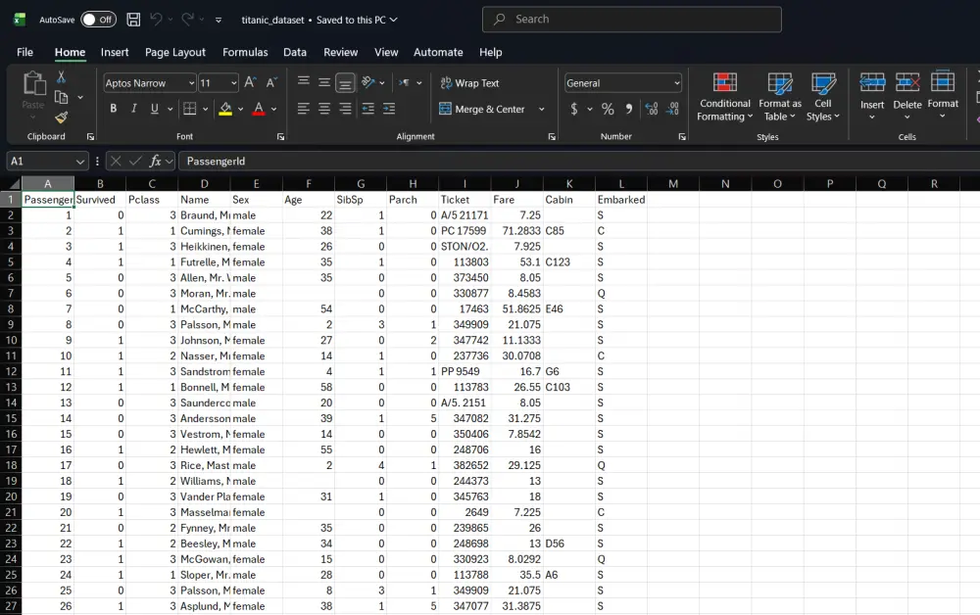This screenshot has width=980, height=615.
Task: Open Customize Quick Access Toolbar dropdown
Action: 219,20
